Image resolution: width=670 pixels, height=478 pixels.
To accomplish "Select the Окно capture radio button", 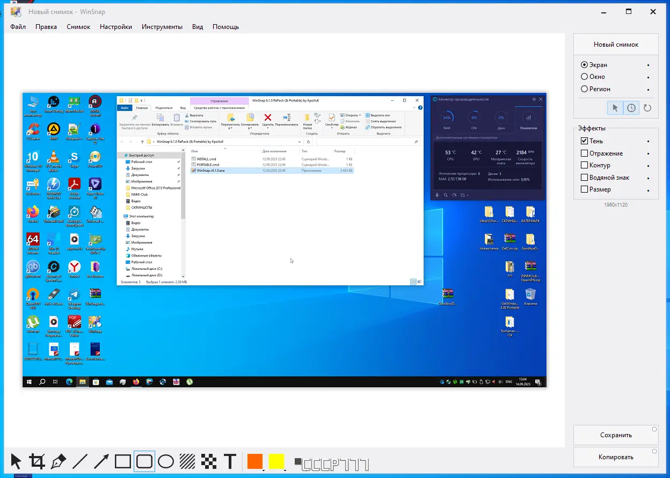I will [x=585, y=76].
